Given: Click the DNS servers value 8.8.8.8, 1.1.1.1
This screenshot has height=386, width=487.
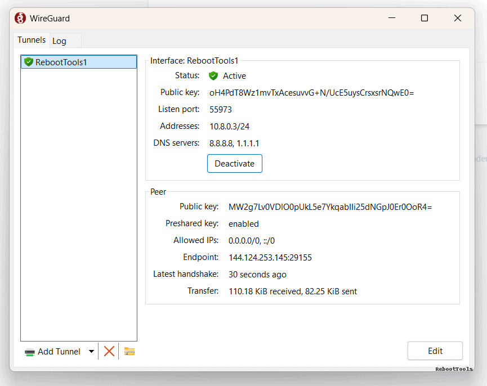Looking at the screenshot, I should pos(234,143).
